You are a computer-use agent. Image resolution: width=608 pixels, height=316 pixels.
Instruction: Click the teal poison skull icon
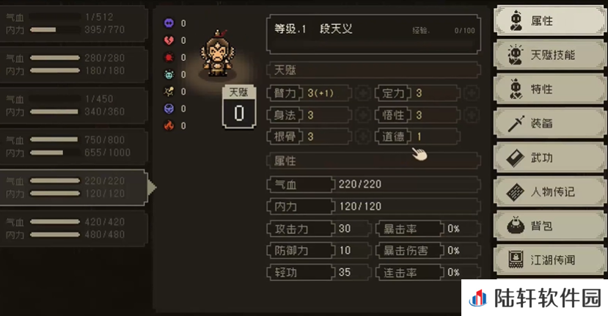(x=169, y=75)
